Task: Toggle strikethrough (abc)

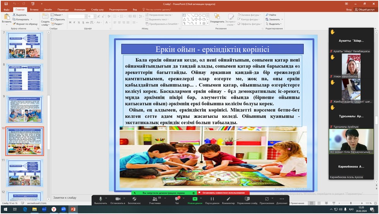Action: click(x=88, y=22)
